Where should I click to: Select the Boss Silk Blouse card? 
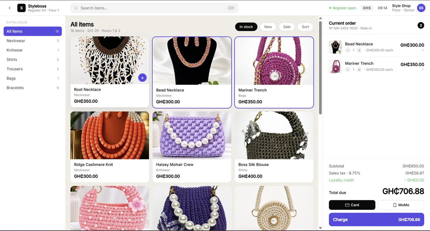274,147
